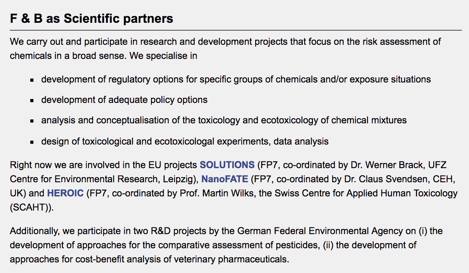
Task: Click the bullet marker before 'design of toxicological'
Action: click(32, 142)
